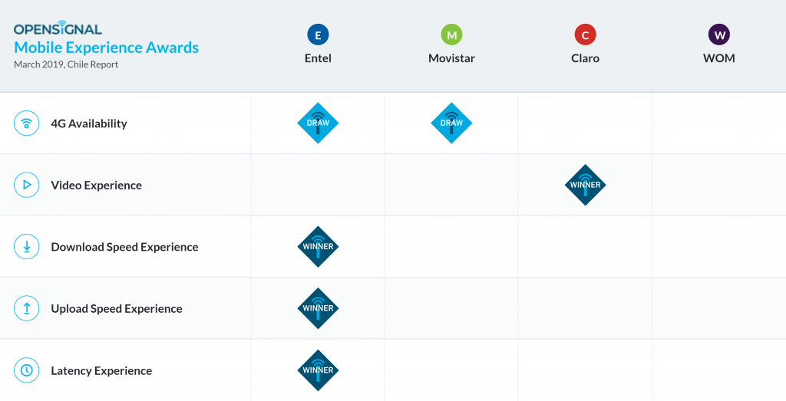Viewport: 786px width, 401px height.
Task: Click the red Claro C icon
Action: [585, 35]
